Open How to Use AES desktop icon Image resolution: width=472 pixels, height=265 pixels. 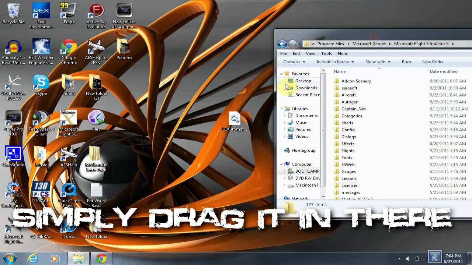tap(124, 16)
